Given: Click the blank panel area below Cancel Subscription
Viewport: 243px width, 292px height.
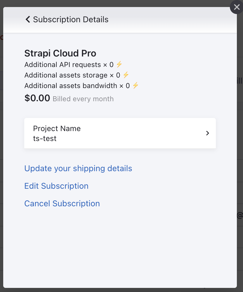Looking at the screenshot, I should (x=120, y=246).
